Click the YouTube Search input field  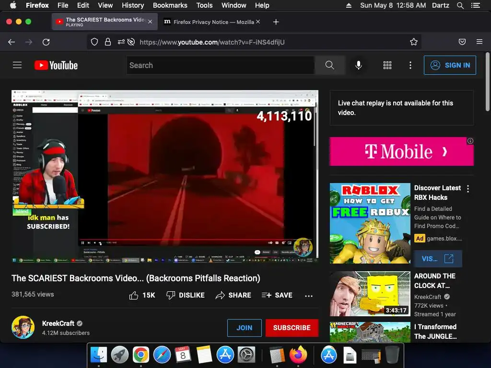point(221,65)
